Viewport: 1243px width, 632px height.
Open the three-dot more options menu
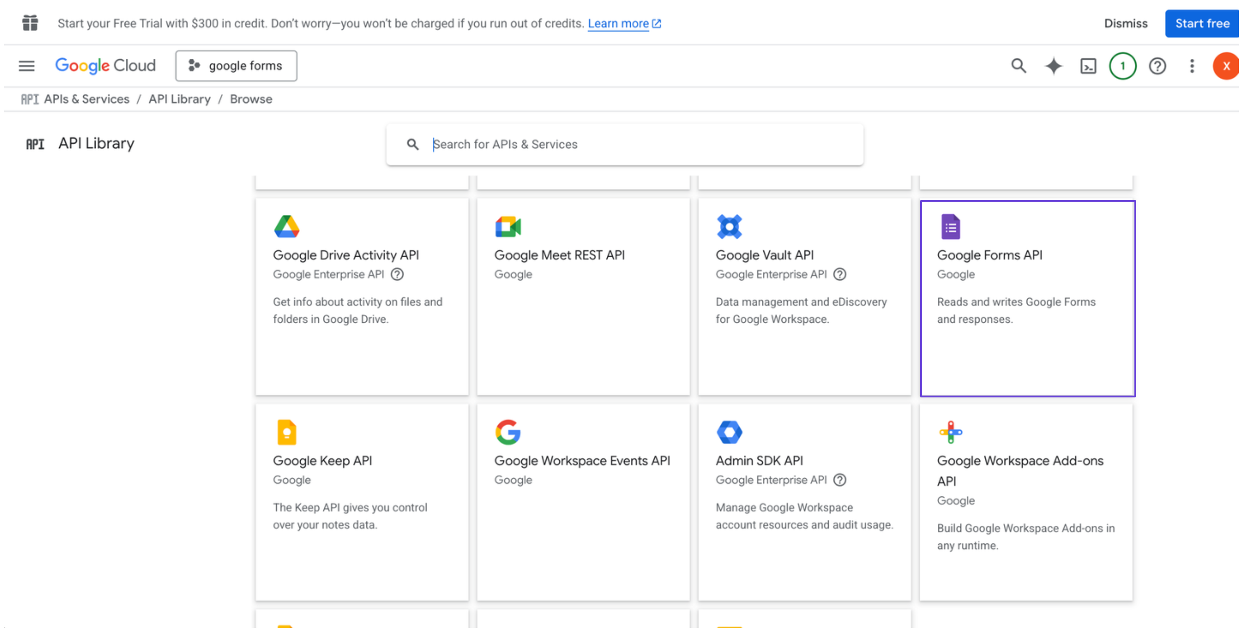tap(1191, 66)
